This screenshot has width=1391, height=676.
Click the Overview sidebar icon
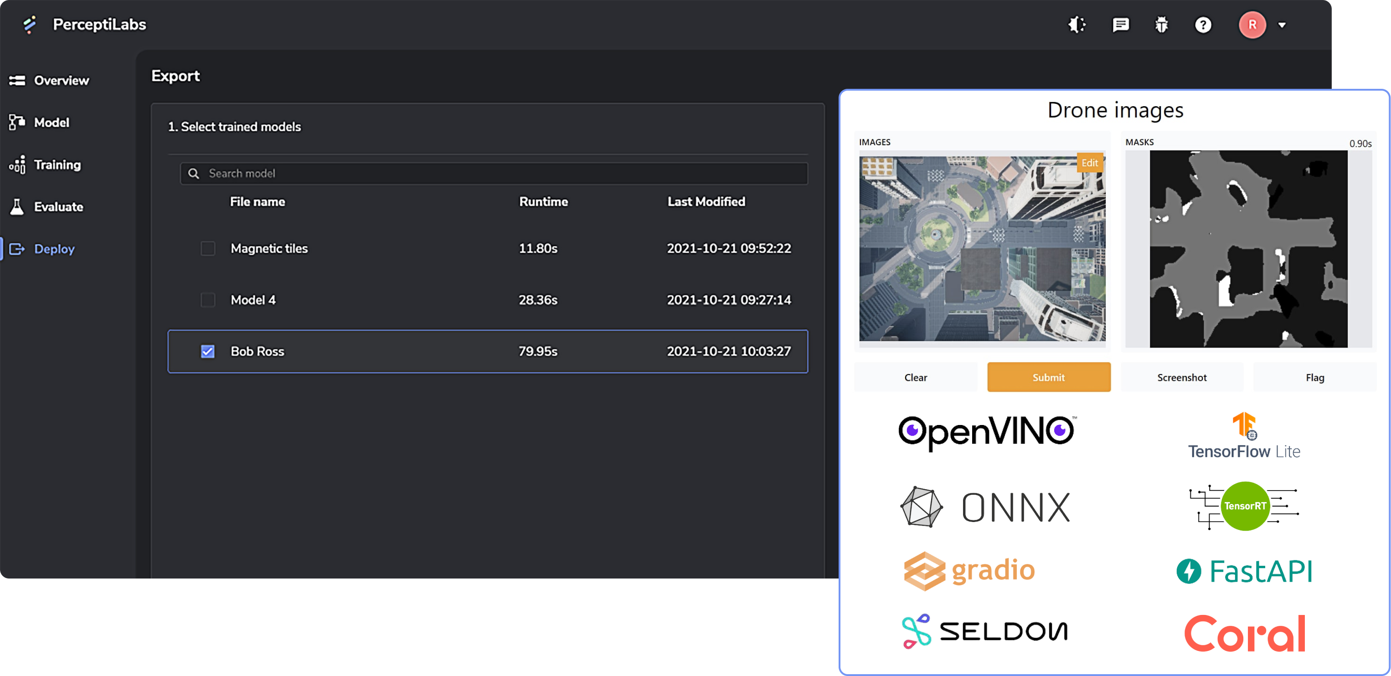tap(17, 80)
